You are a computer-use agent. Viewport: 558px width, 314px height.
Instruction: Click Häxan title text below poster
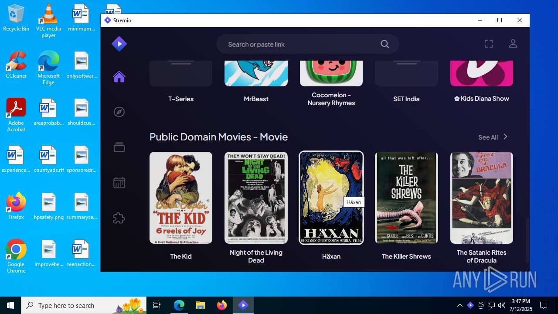pos(331,256)
